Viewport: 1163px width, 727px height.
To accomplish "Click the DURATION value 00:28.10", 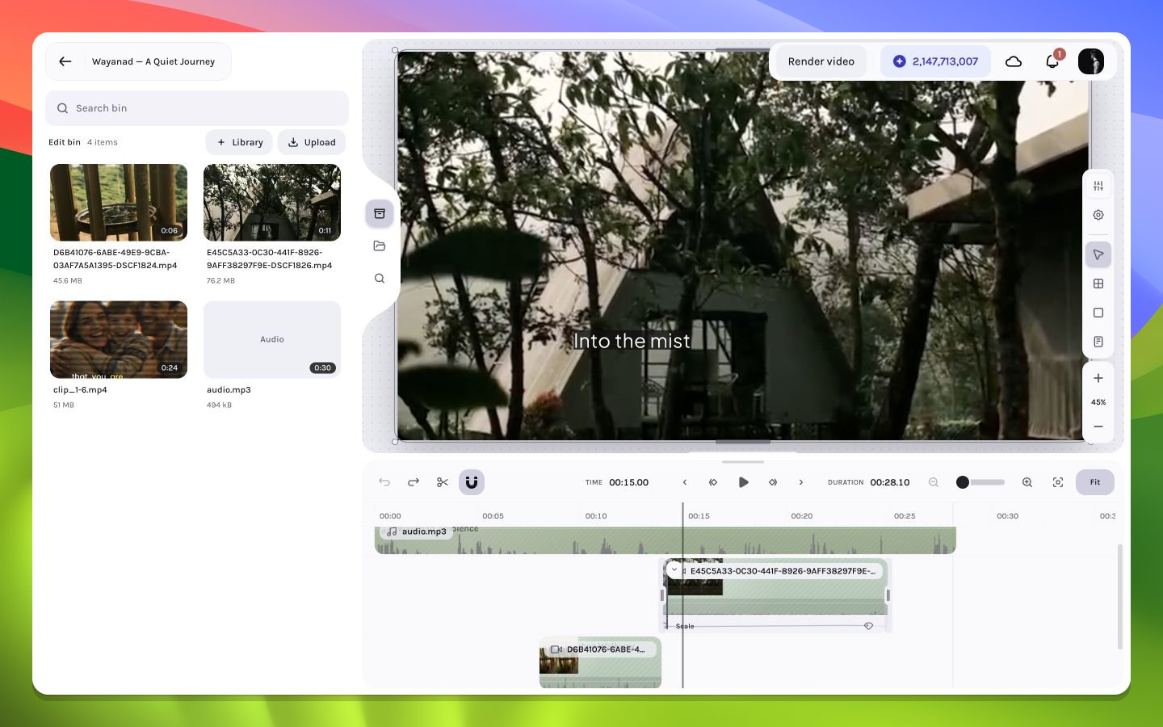I will point(890,482).
